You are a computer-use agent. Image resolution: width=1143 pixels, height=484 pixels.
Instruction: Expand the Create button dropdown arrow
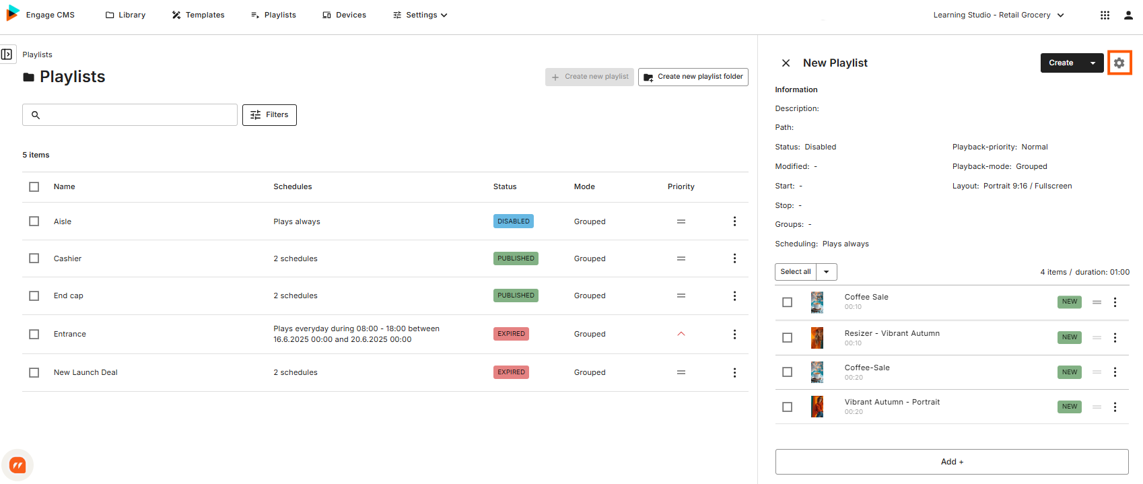[1093, 63]
